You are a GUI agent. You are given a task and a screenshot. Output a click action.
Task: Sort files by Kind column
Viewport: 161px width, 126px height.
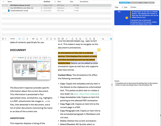pos(59,2)
